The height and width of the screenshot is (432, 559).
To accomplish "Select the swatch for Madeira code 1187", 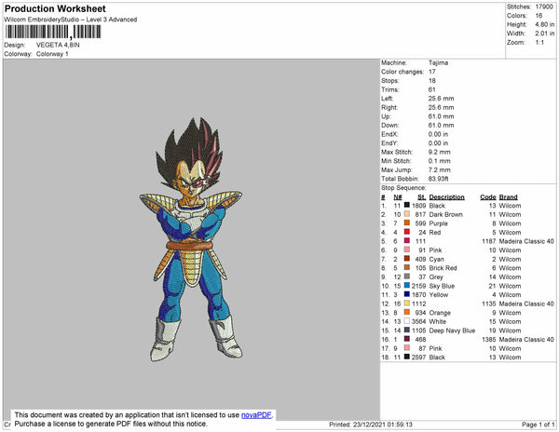I will pos(407,241).
